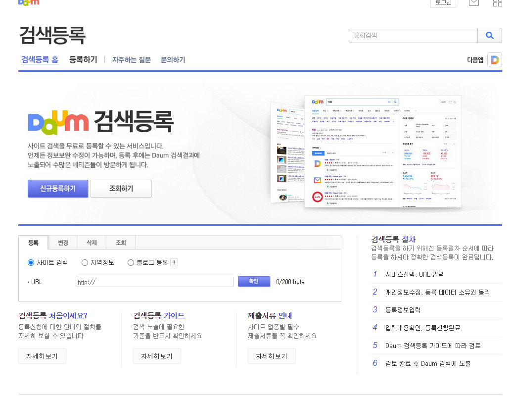Focus the 통합검색 search input
This screenshot has width=513, height=401.
[413, 35]
